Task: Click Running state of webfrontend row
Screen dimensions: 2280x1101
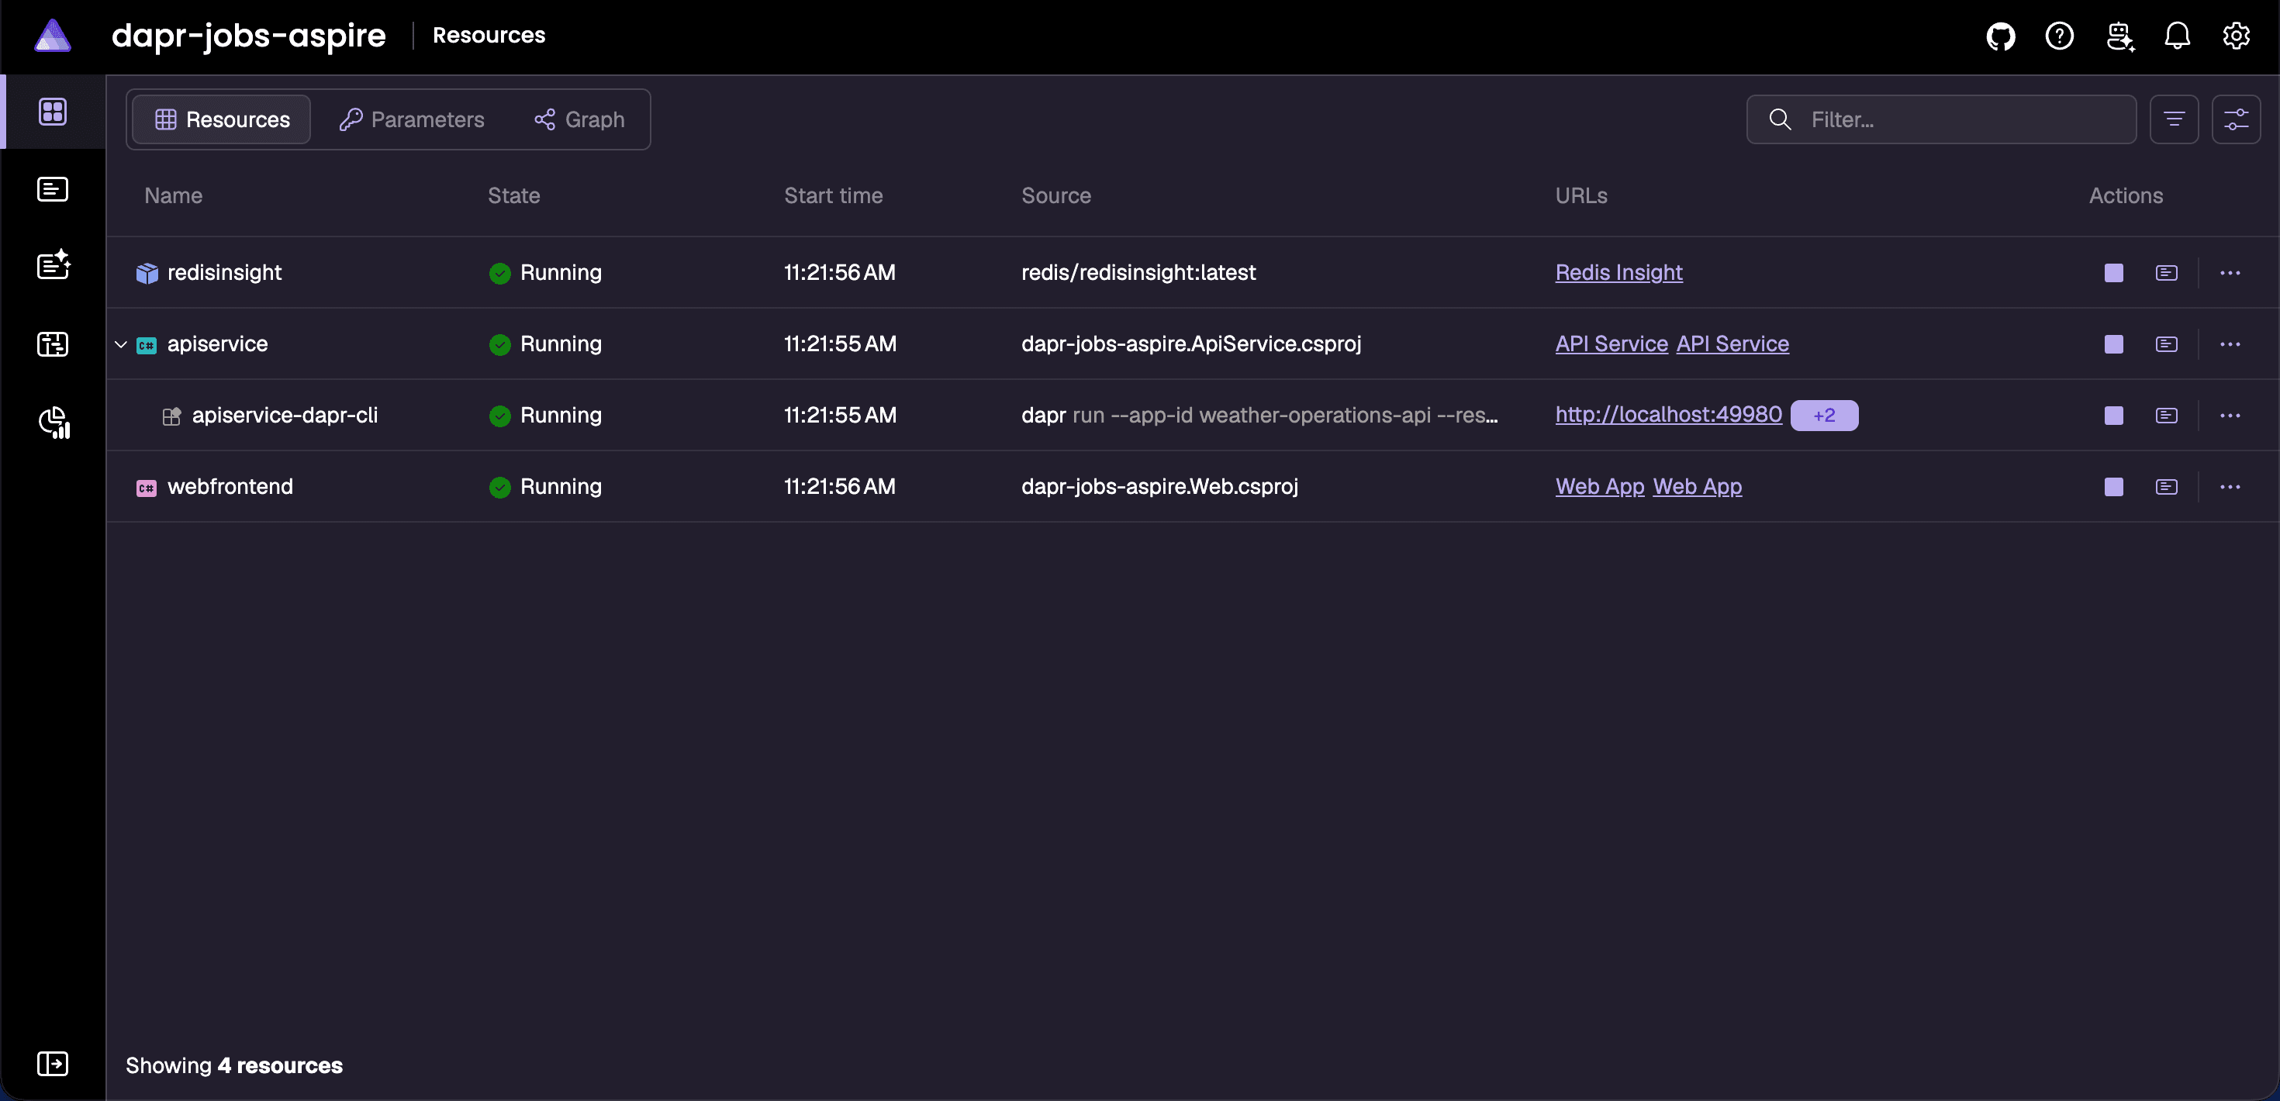Action: (545, 487)
